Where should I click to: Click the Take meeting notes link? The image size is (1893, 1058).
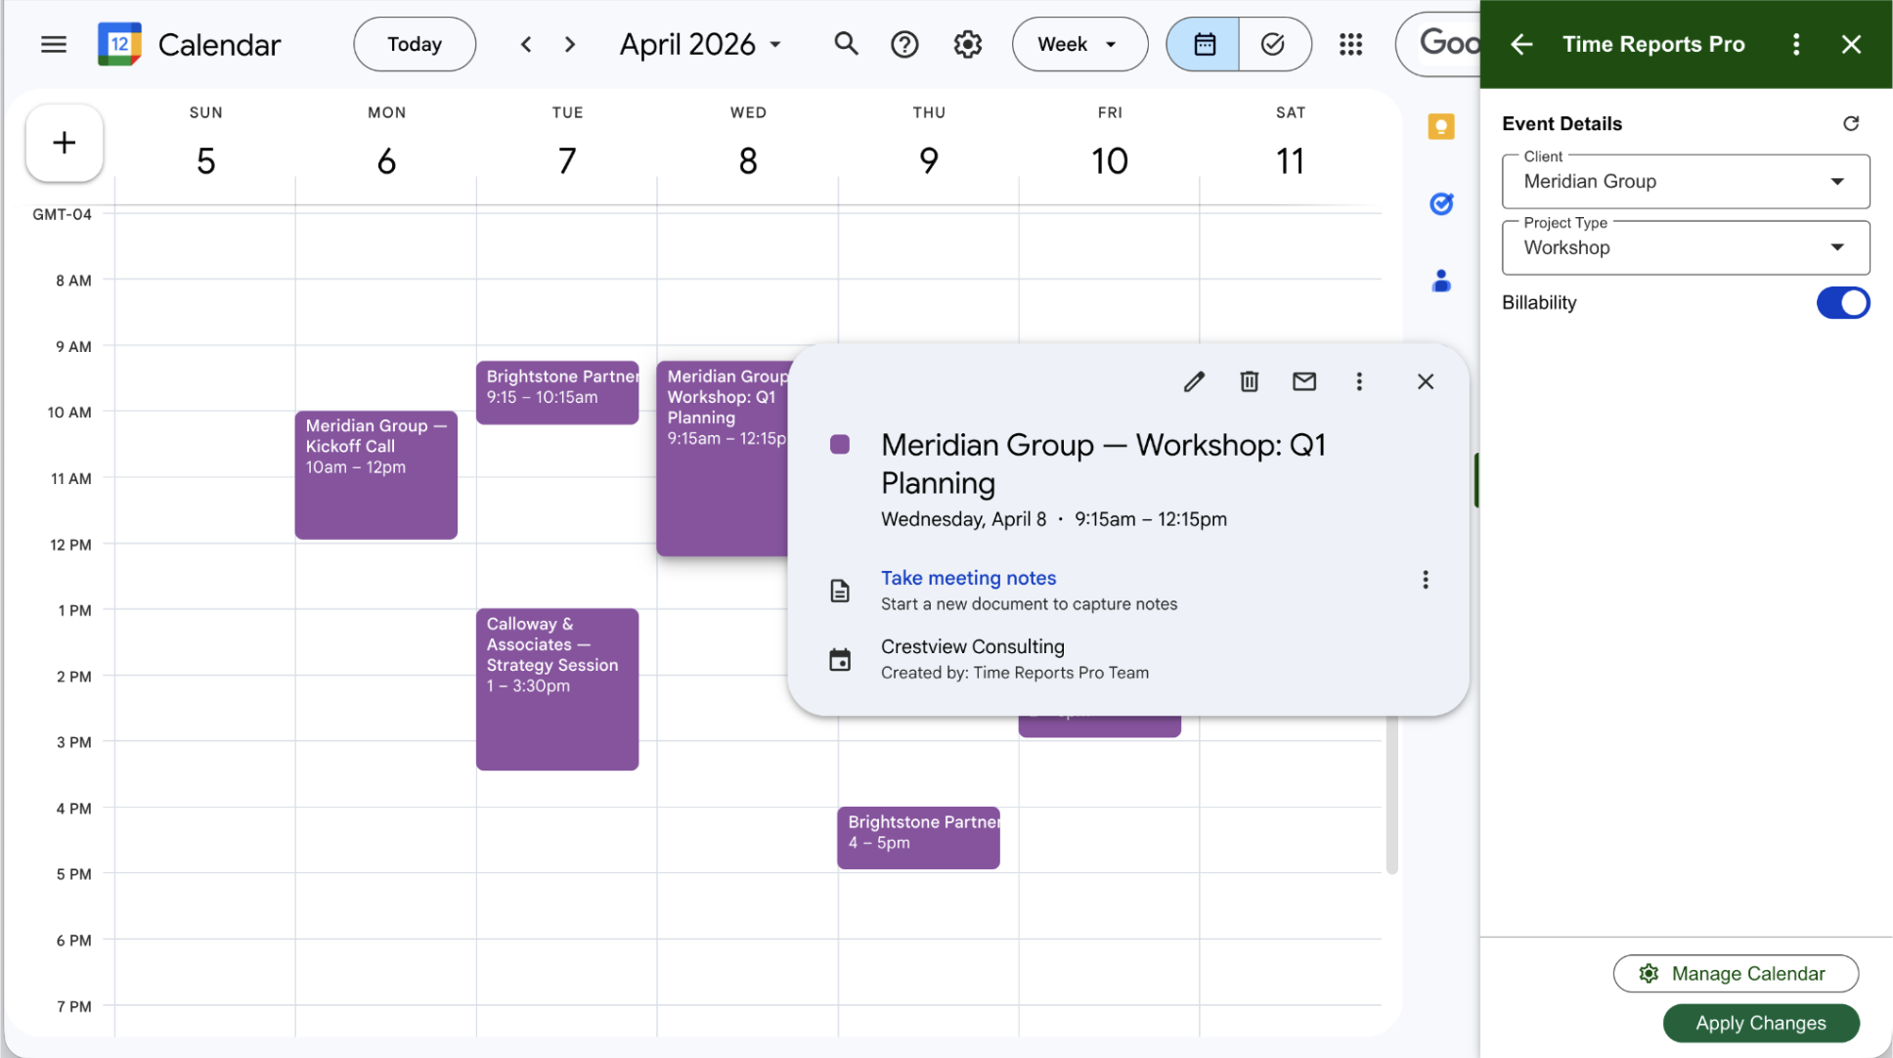coord(968,578)
